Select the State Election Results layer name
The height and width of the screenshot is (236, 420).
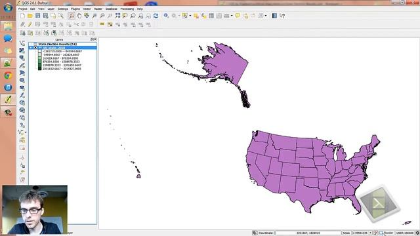click(x=57, y=45)
